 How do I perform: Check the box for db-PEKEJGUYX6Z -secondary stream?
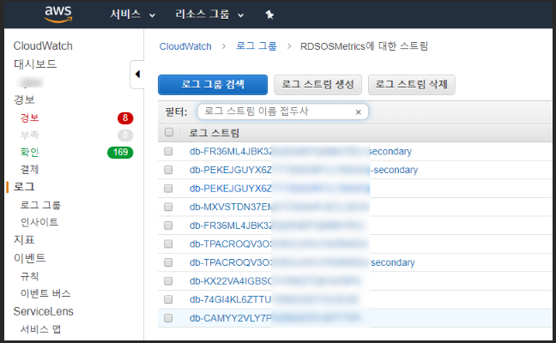tap(168, 170)
